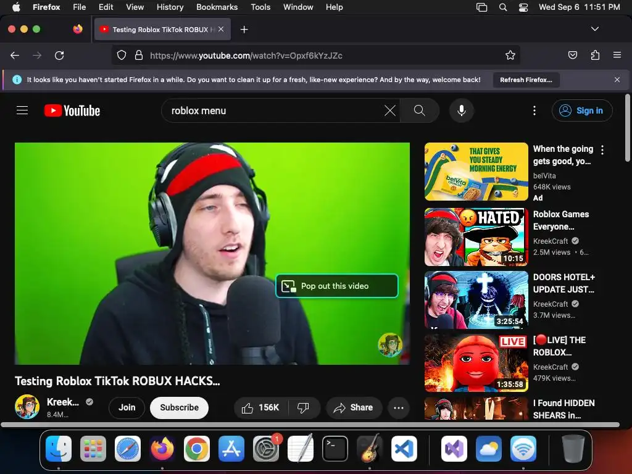Go to the YouTube home logo
This screenshot has width=632, height=474.
[72, 110]
